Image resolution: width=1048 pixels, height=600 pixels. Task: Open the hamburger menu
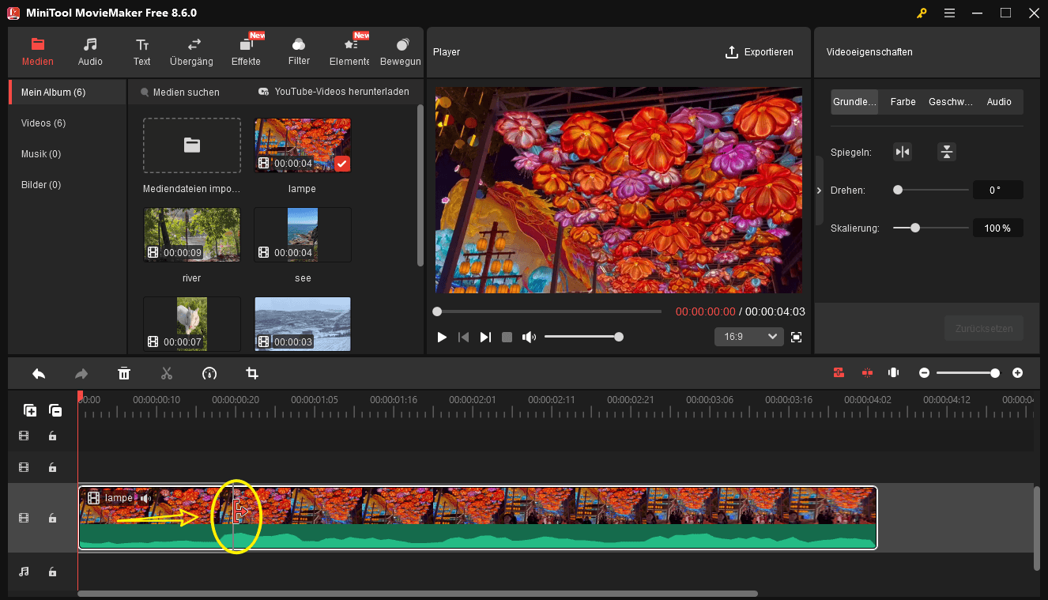tap(949, 13)
